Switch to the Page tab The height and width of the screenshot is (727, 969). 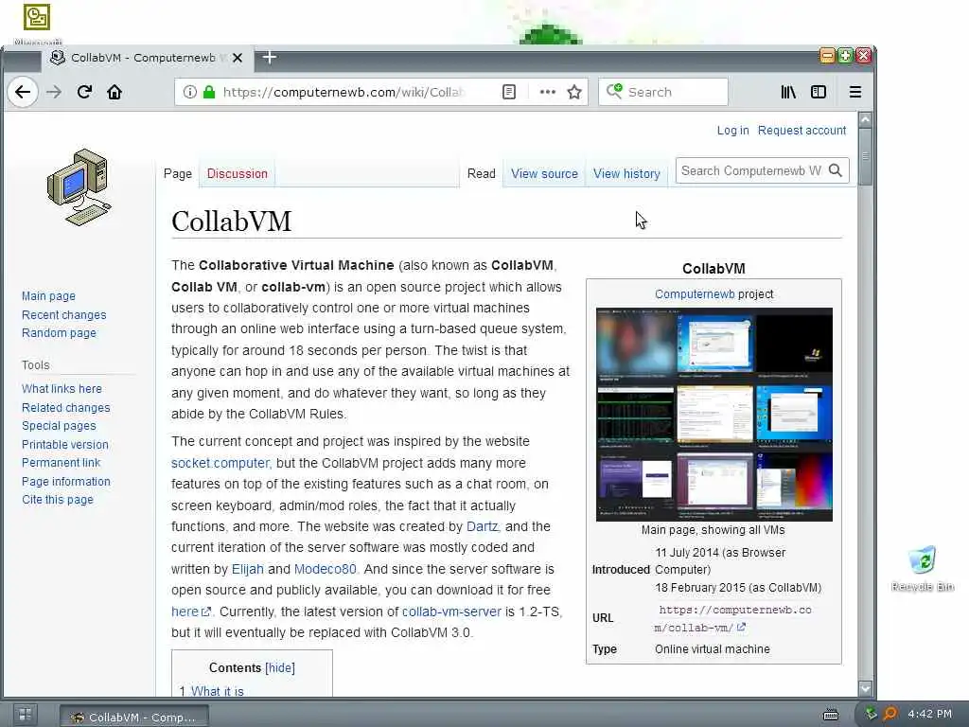click(177, 174)
